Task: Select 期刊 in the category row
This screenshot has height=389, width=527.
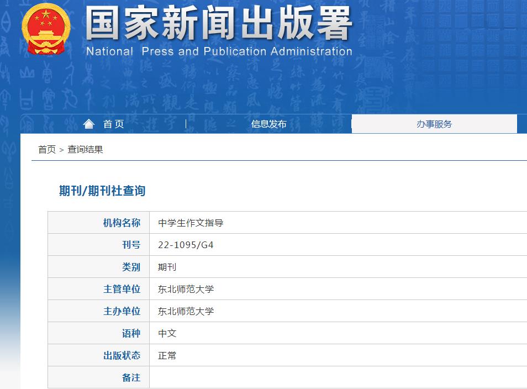Action: 167,266
